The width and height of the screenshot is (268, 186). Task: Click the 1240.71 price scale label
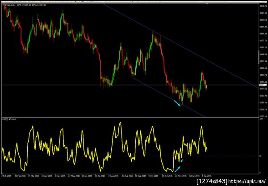264,6
